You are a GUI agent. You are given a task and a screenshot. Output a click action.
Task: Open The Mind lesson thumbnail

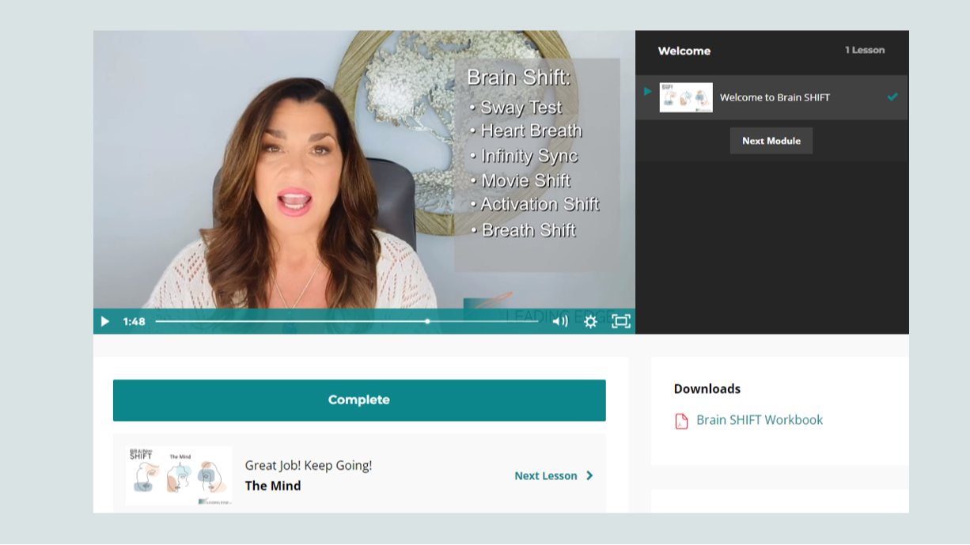[179, 475]
